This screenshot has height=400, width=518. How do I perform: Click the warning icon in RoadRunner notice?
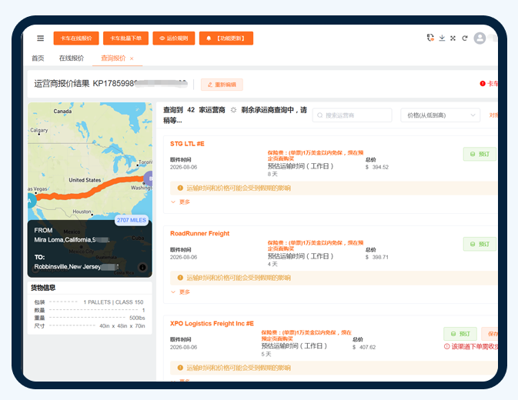[180, 278]
